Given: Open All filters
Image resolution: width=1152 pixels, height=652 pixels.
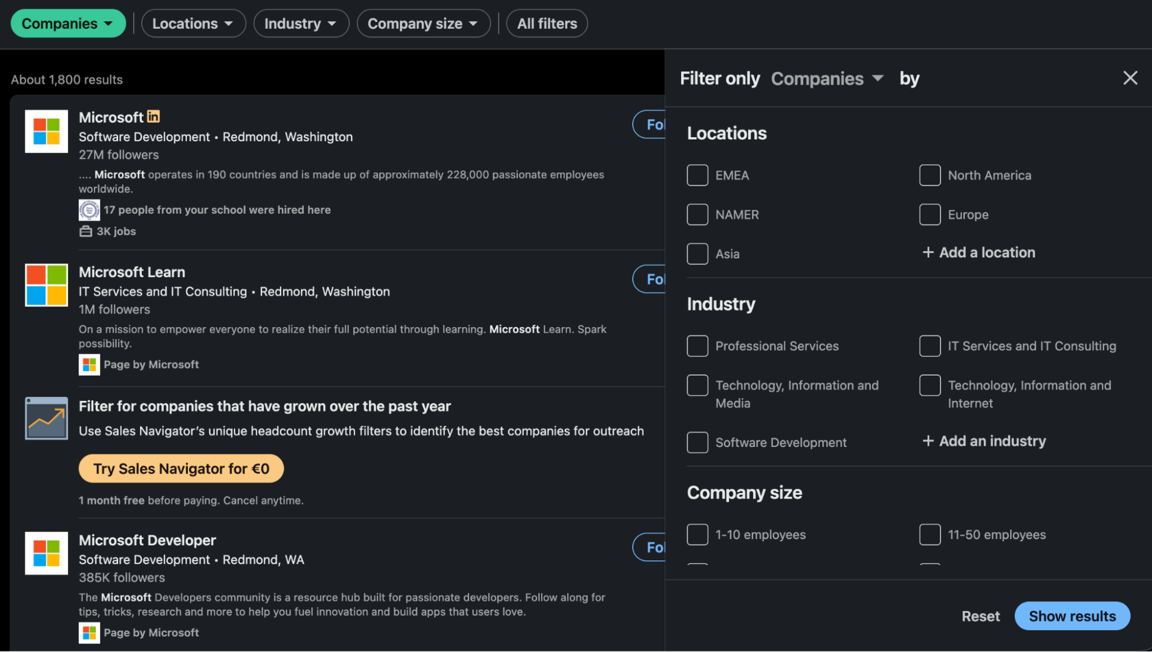Looking at the screenshot, I should [x=547, y=24].
